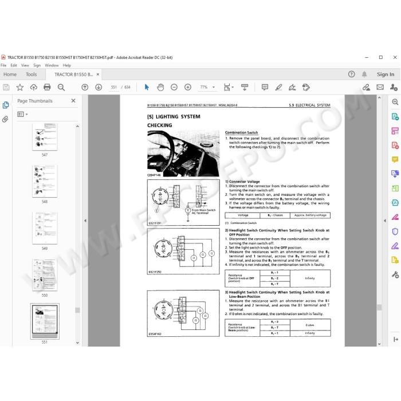401x401 pixels.
Task: Go to next page arrow
Action: [99, 88]
